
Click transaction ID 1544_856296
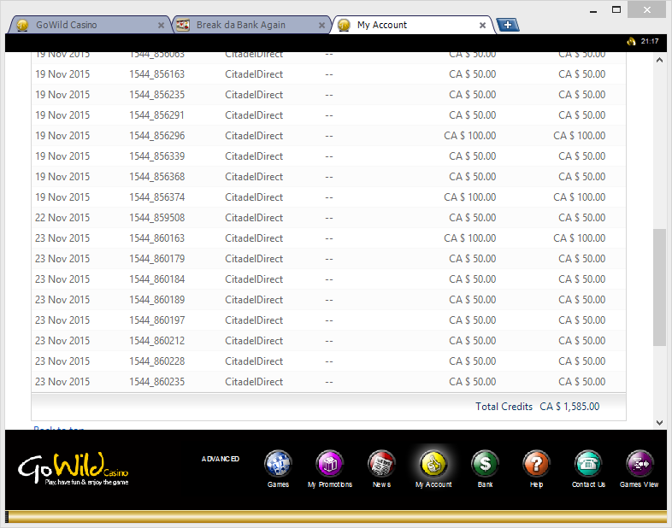[x=156, y=136]
